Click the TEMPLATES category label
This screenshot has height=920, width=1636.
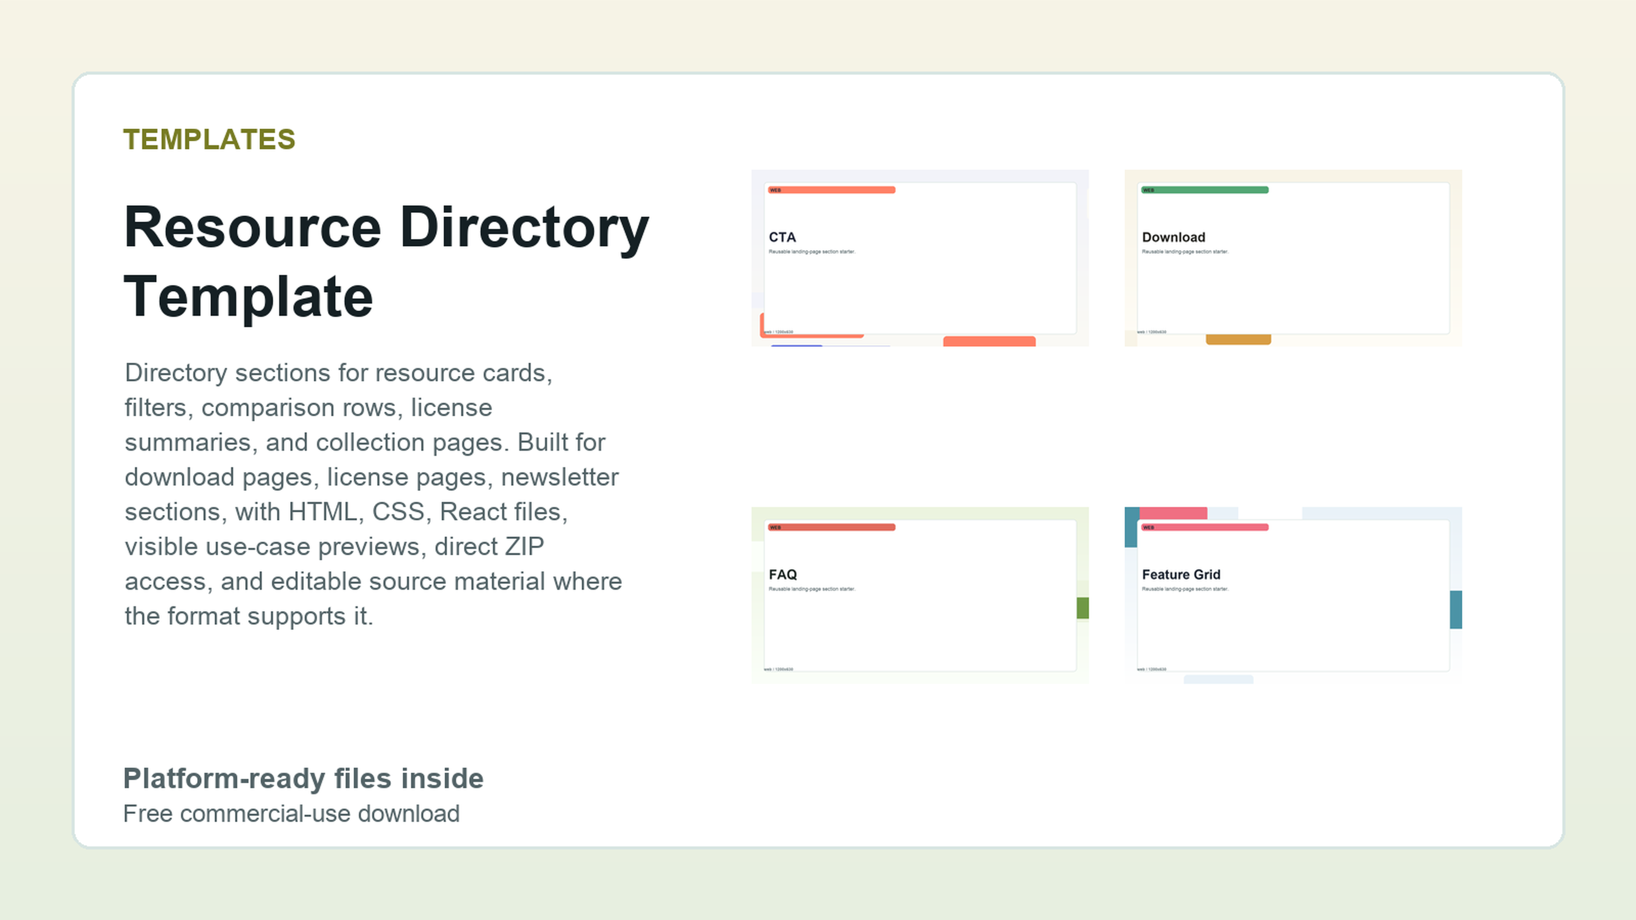click(x=210, y=140)
